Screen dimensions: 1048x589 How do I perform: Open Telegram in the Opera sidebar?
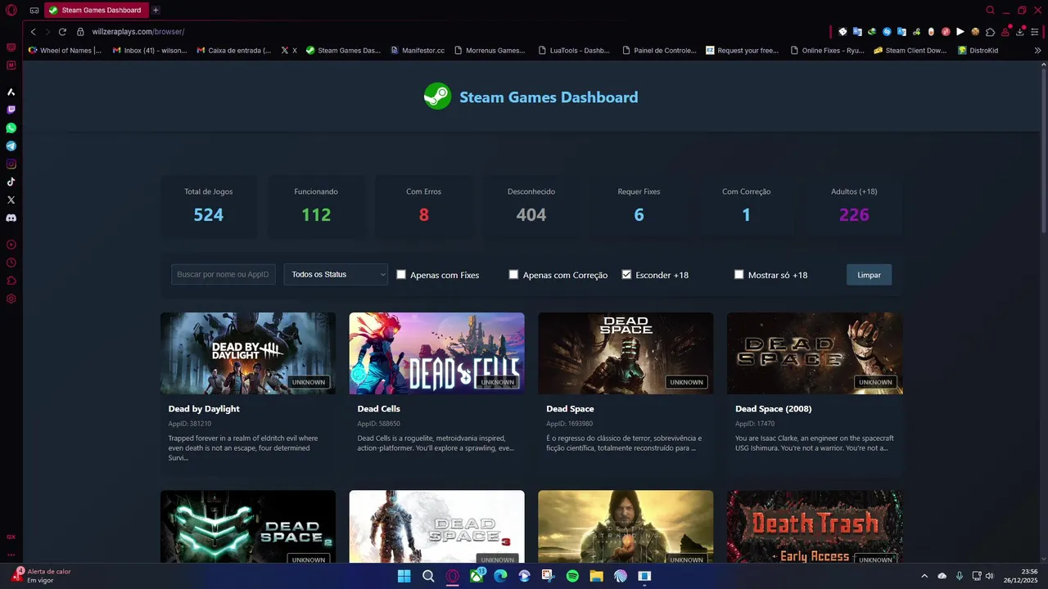click(11, 146)
